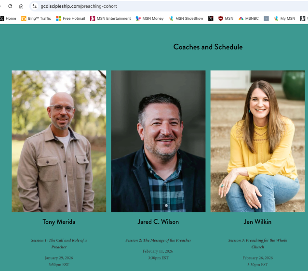
Task: Open the Bing Traffic bookmark
Action: 36,18
